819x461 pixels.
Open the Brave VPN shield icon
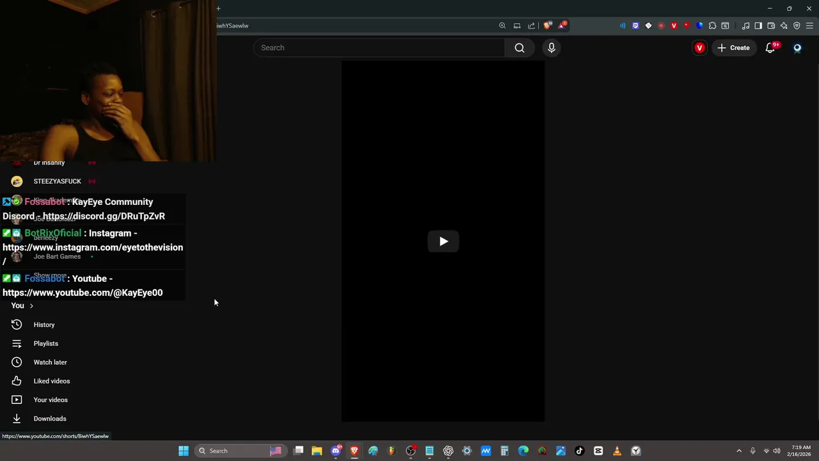[x=797, y=26]
